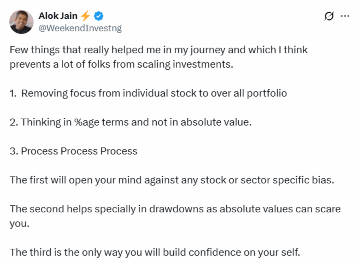
Task: Click the Alok Jain display name
Action: [x=58, y=16]
